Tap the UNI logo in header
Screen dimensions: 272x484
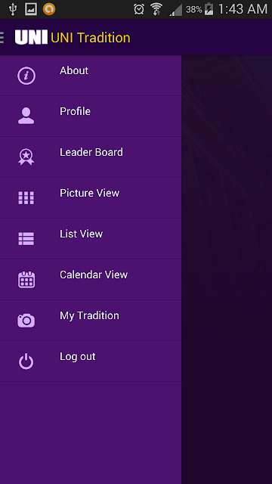31,37
